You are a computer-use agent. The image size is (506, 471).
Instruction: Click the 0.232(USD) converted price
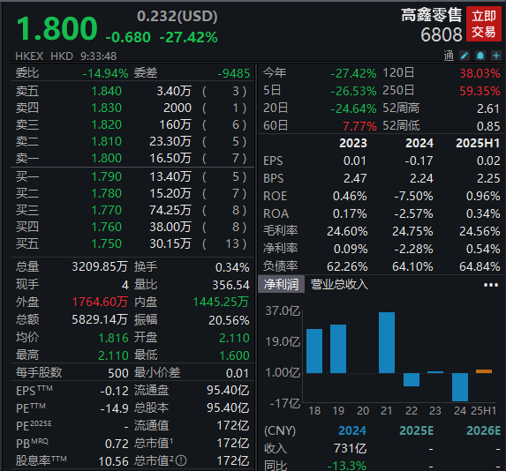(x=177, y=16)
